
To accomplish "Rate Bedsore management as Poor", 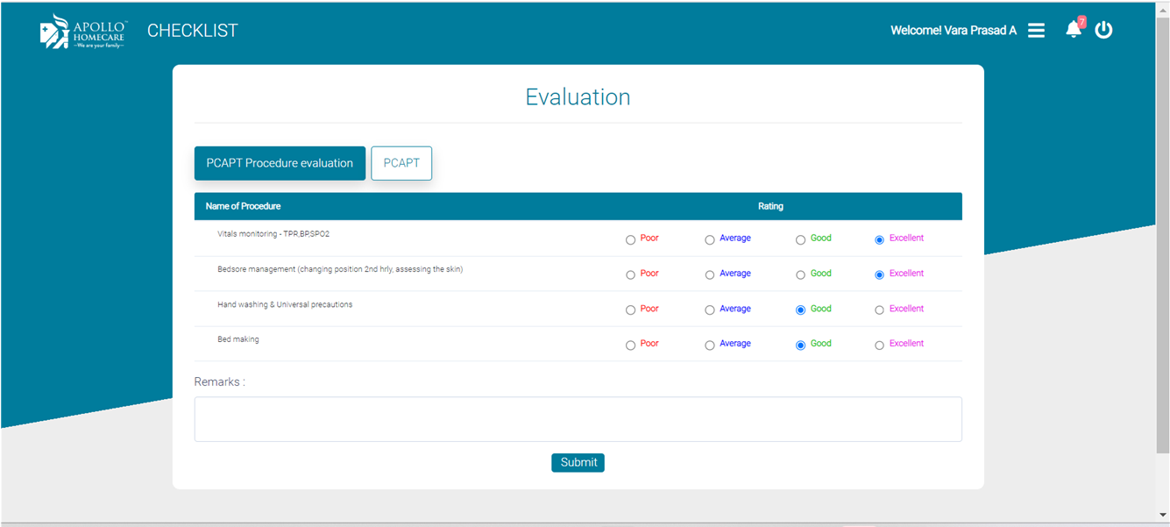I will (x=629, y=274).
